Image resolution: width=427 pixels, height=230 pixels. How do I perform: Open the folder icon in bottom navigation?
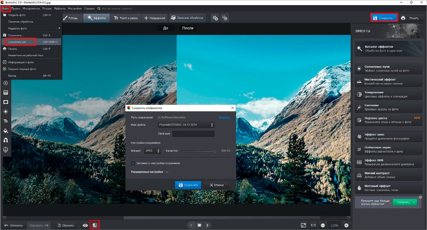[199, 225]
